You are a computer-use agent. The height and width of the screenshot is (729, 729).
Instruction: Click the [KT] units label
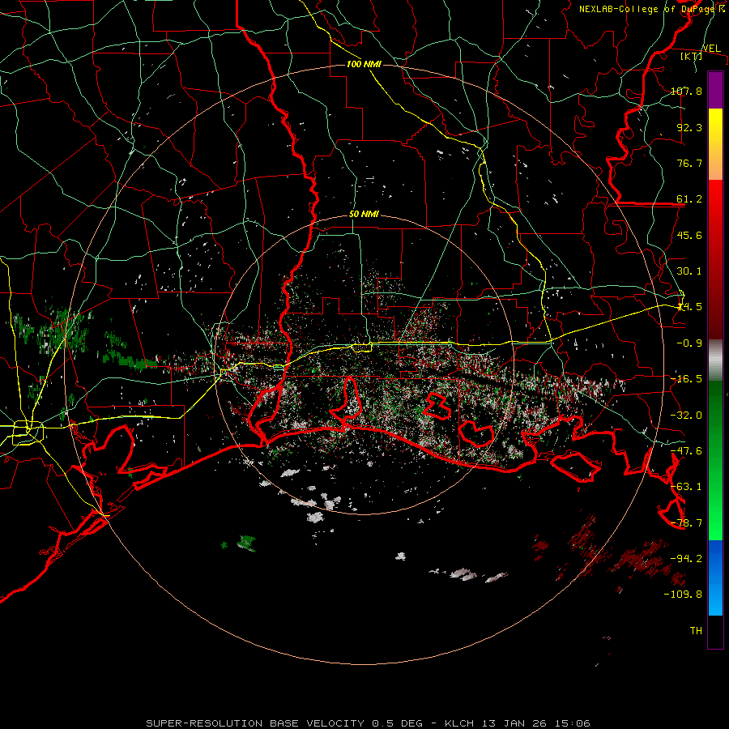click(692, 57)
